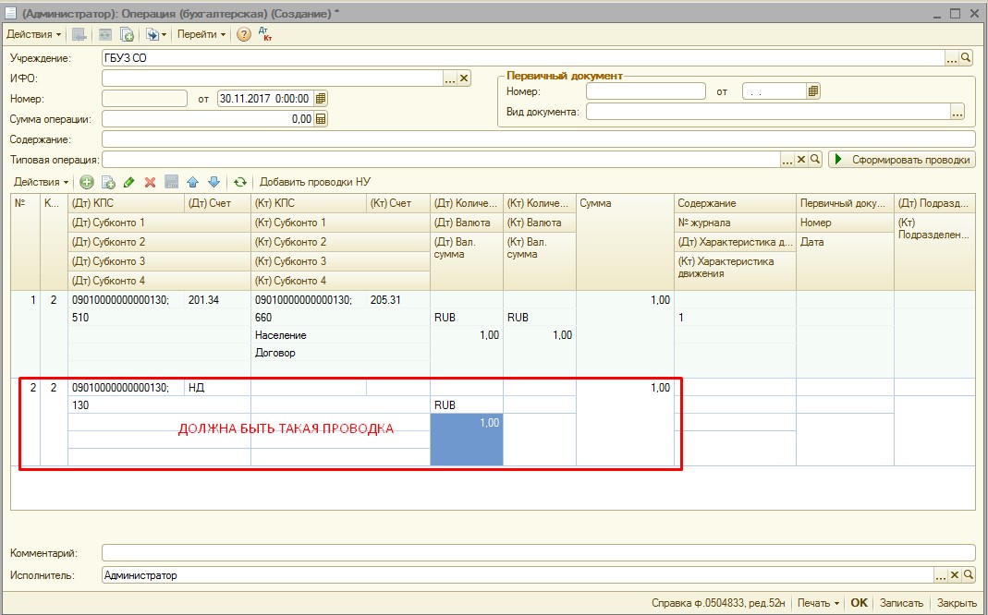The width and height of the screenshot is (988, 615).
Task: Click the Записать button
Action: (x=900, y=603)
